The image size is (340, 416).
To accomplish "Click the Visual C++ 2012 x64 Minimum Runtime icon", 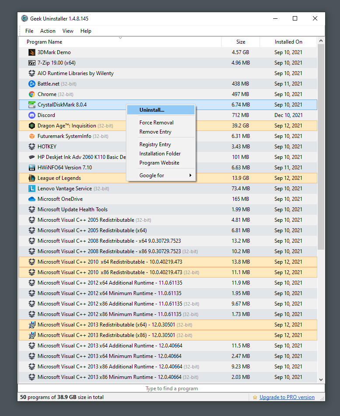I will click(x=32, y=293).
